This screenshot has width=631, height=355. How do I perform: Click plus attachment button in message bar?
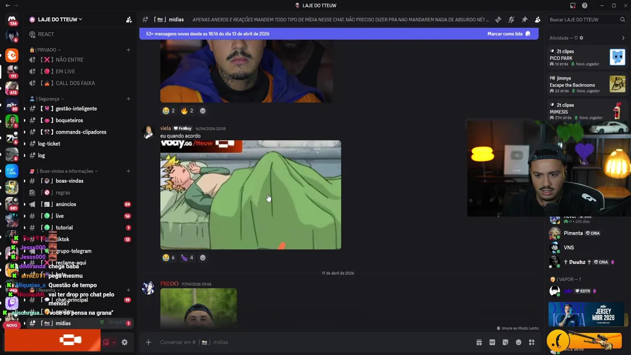click(148, 342)
